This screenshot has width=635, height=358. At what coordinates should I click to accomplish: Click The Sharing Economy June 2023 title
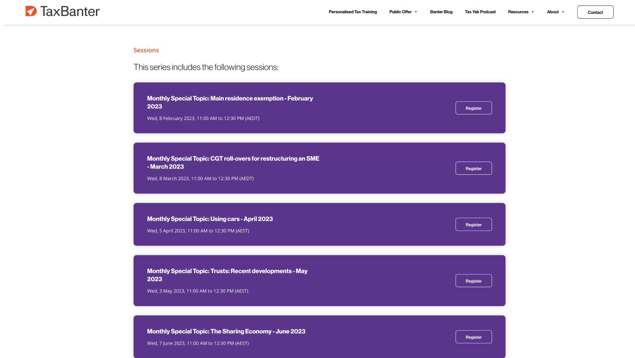(226, 331)
